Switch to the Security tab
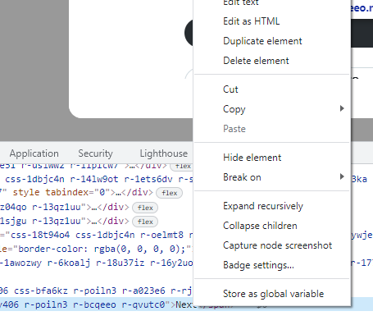This screenshot has width=373, height=325. (95, 153)
